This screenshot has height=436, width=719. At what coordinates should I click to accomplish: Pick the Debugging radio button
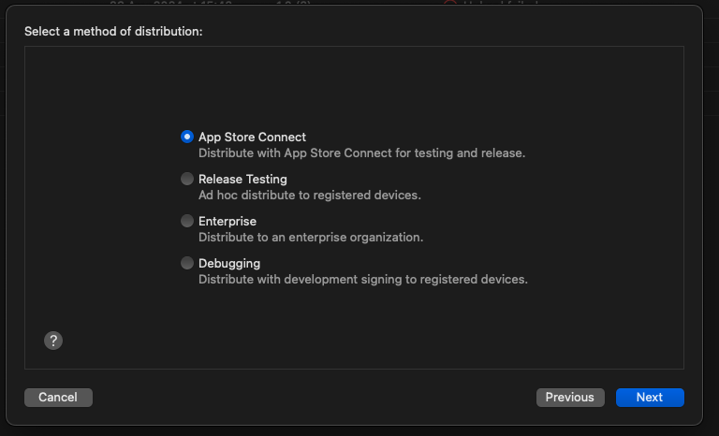[187, 263]
